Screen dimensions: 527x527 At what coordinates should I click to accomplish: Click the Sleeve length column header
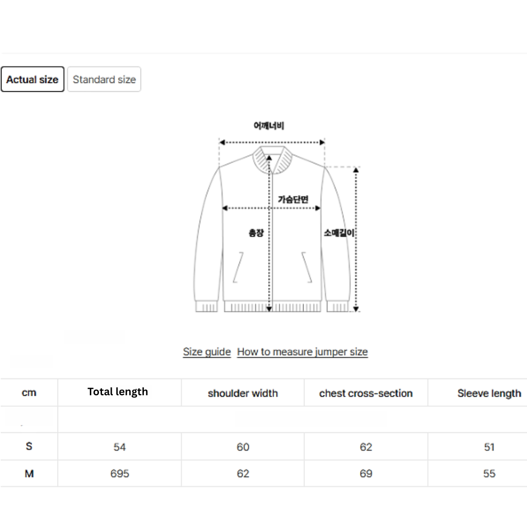point(489,393)
